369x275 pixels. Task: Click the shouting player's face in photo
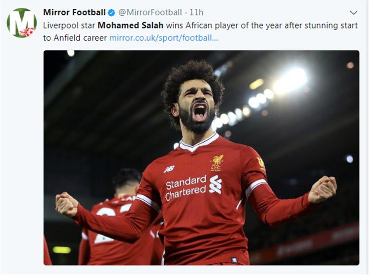[x=197, y=106]
